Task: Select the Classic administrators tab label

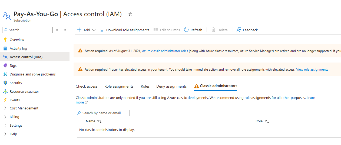Action: coord(218,86)
